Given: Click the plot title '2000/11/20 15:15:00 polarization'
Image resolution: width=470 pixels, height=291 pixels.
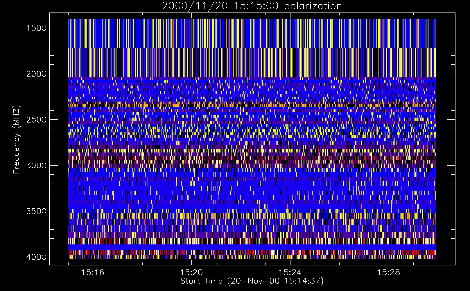Looking at the screenshot, I should pyautogui.click(x=252, y=6).
